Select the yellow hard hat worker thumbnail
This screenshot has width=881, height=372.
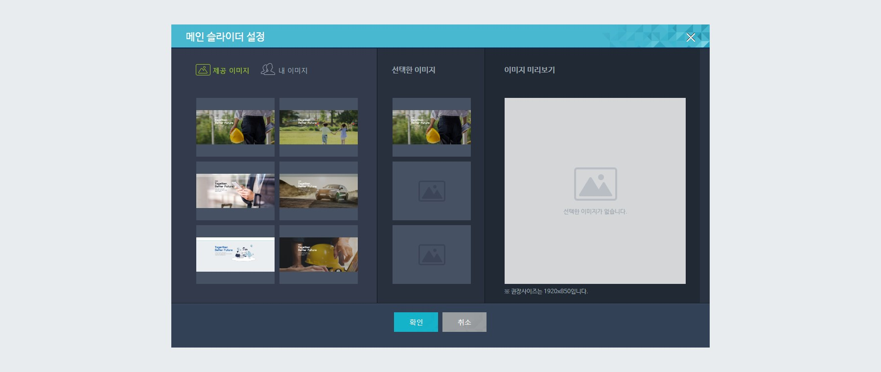(x=235, y=127)
